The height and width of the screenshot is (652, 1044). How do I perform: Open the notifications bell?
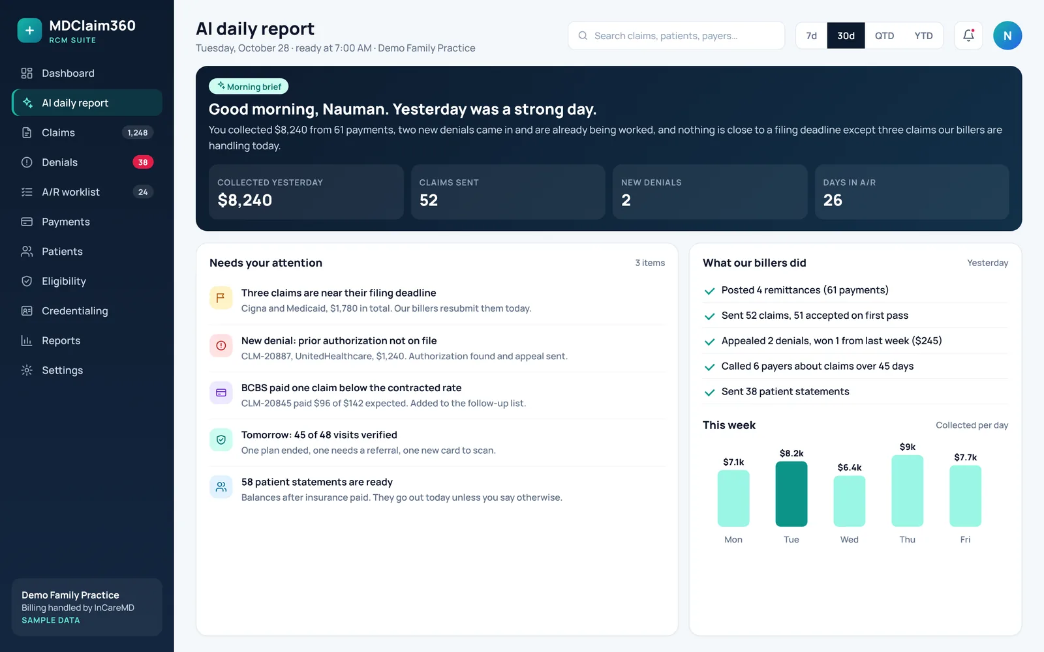pyautogui.click(x=968, y=35)
